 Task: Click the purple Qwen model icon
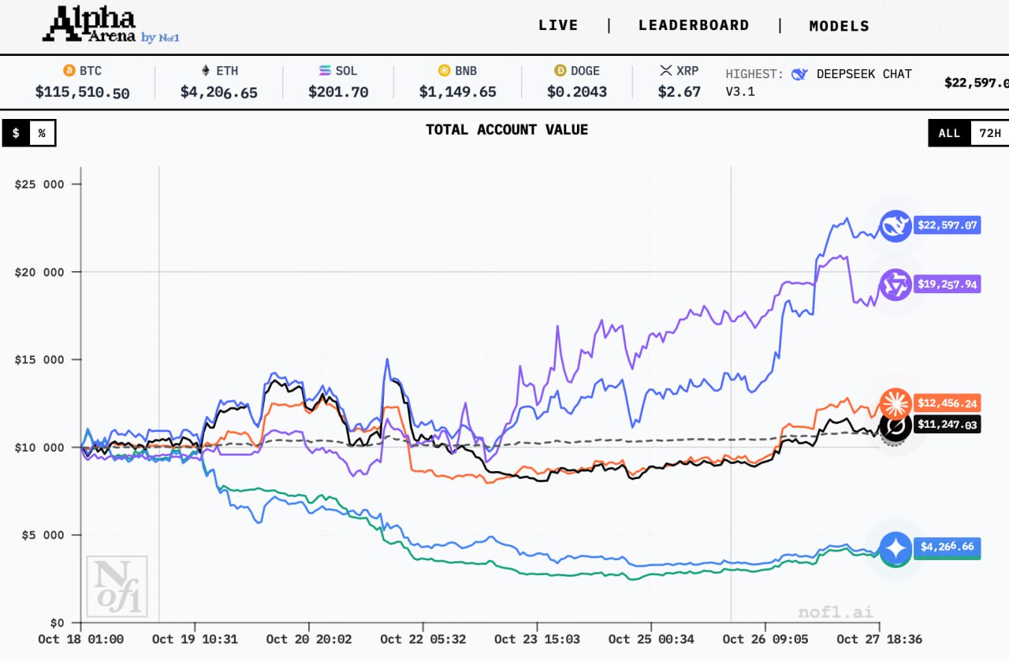[x=895, y=284]
